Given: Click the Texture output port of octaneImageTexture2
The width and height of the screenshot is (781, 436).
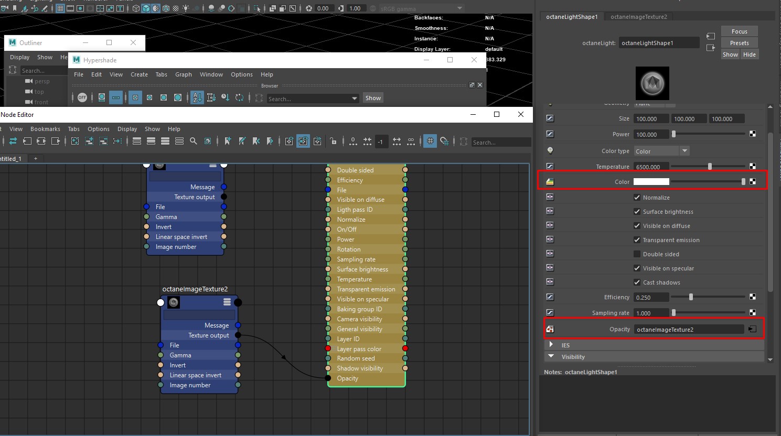Looking at the screenshot, I should [238, 335].
